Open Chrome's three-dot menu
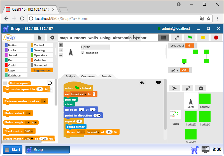The width and height of the screenshot is (224, 156). 218,18
